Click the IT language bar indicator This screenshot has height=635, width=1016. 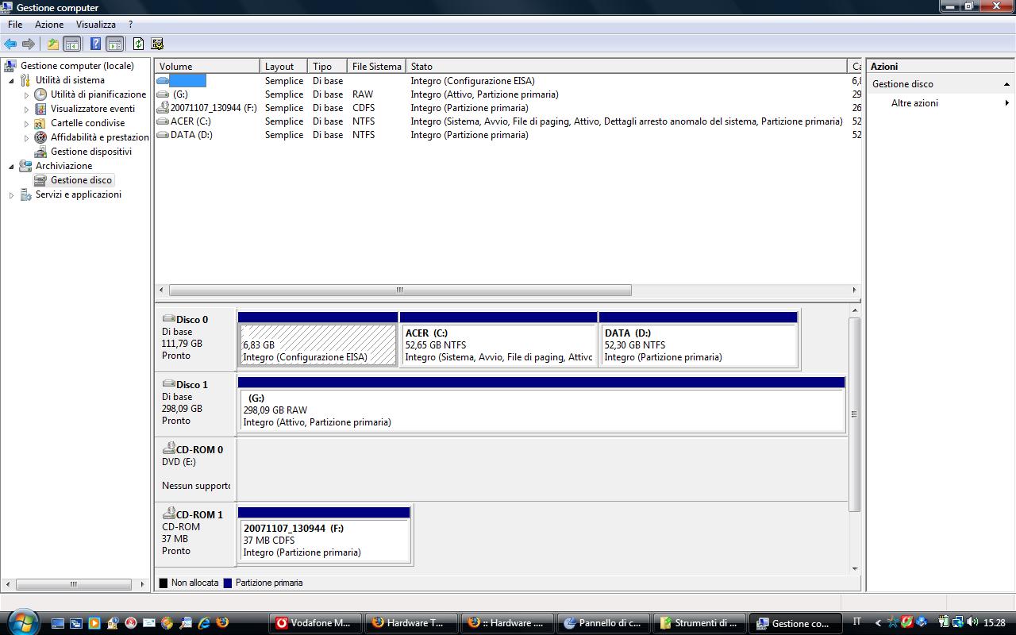857,622
